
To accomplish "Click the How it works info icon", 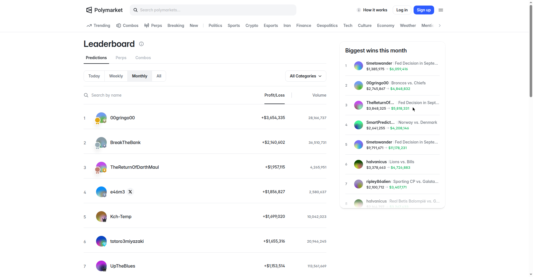I will [x=359, y=10].
